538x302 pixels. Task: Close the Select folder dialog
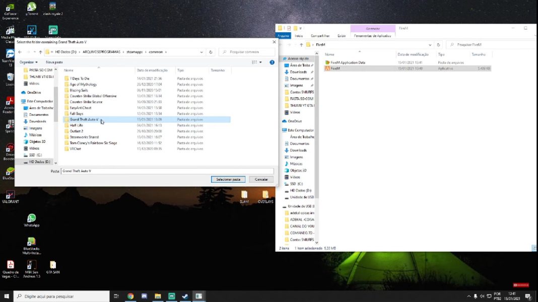coord(274,42)
